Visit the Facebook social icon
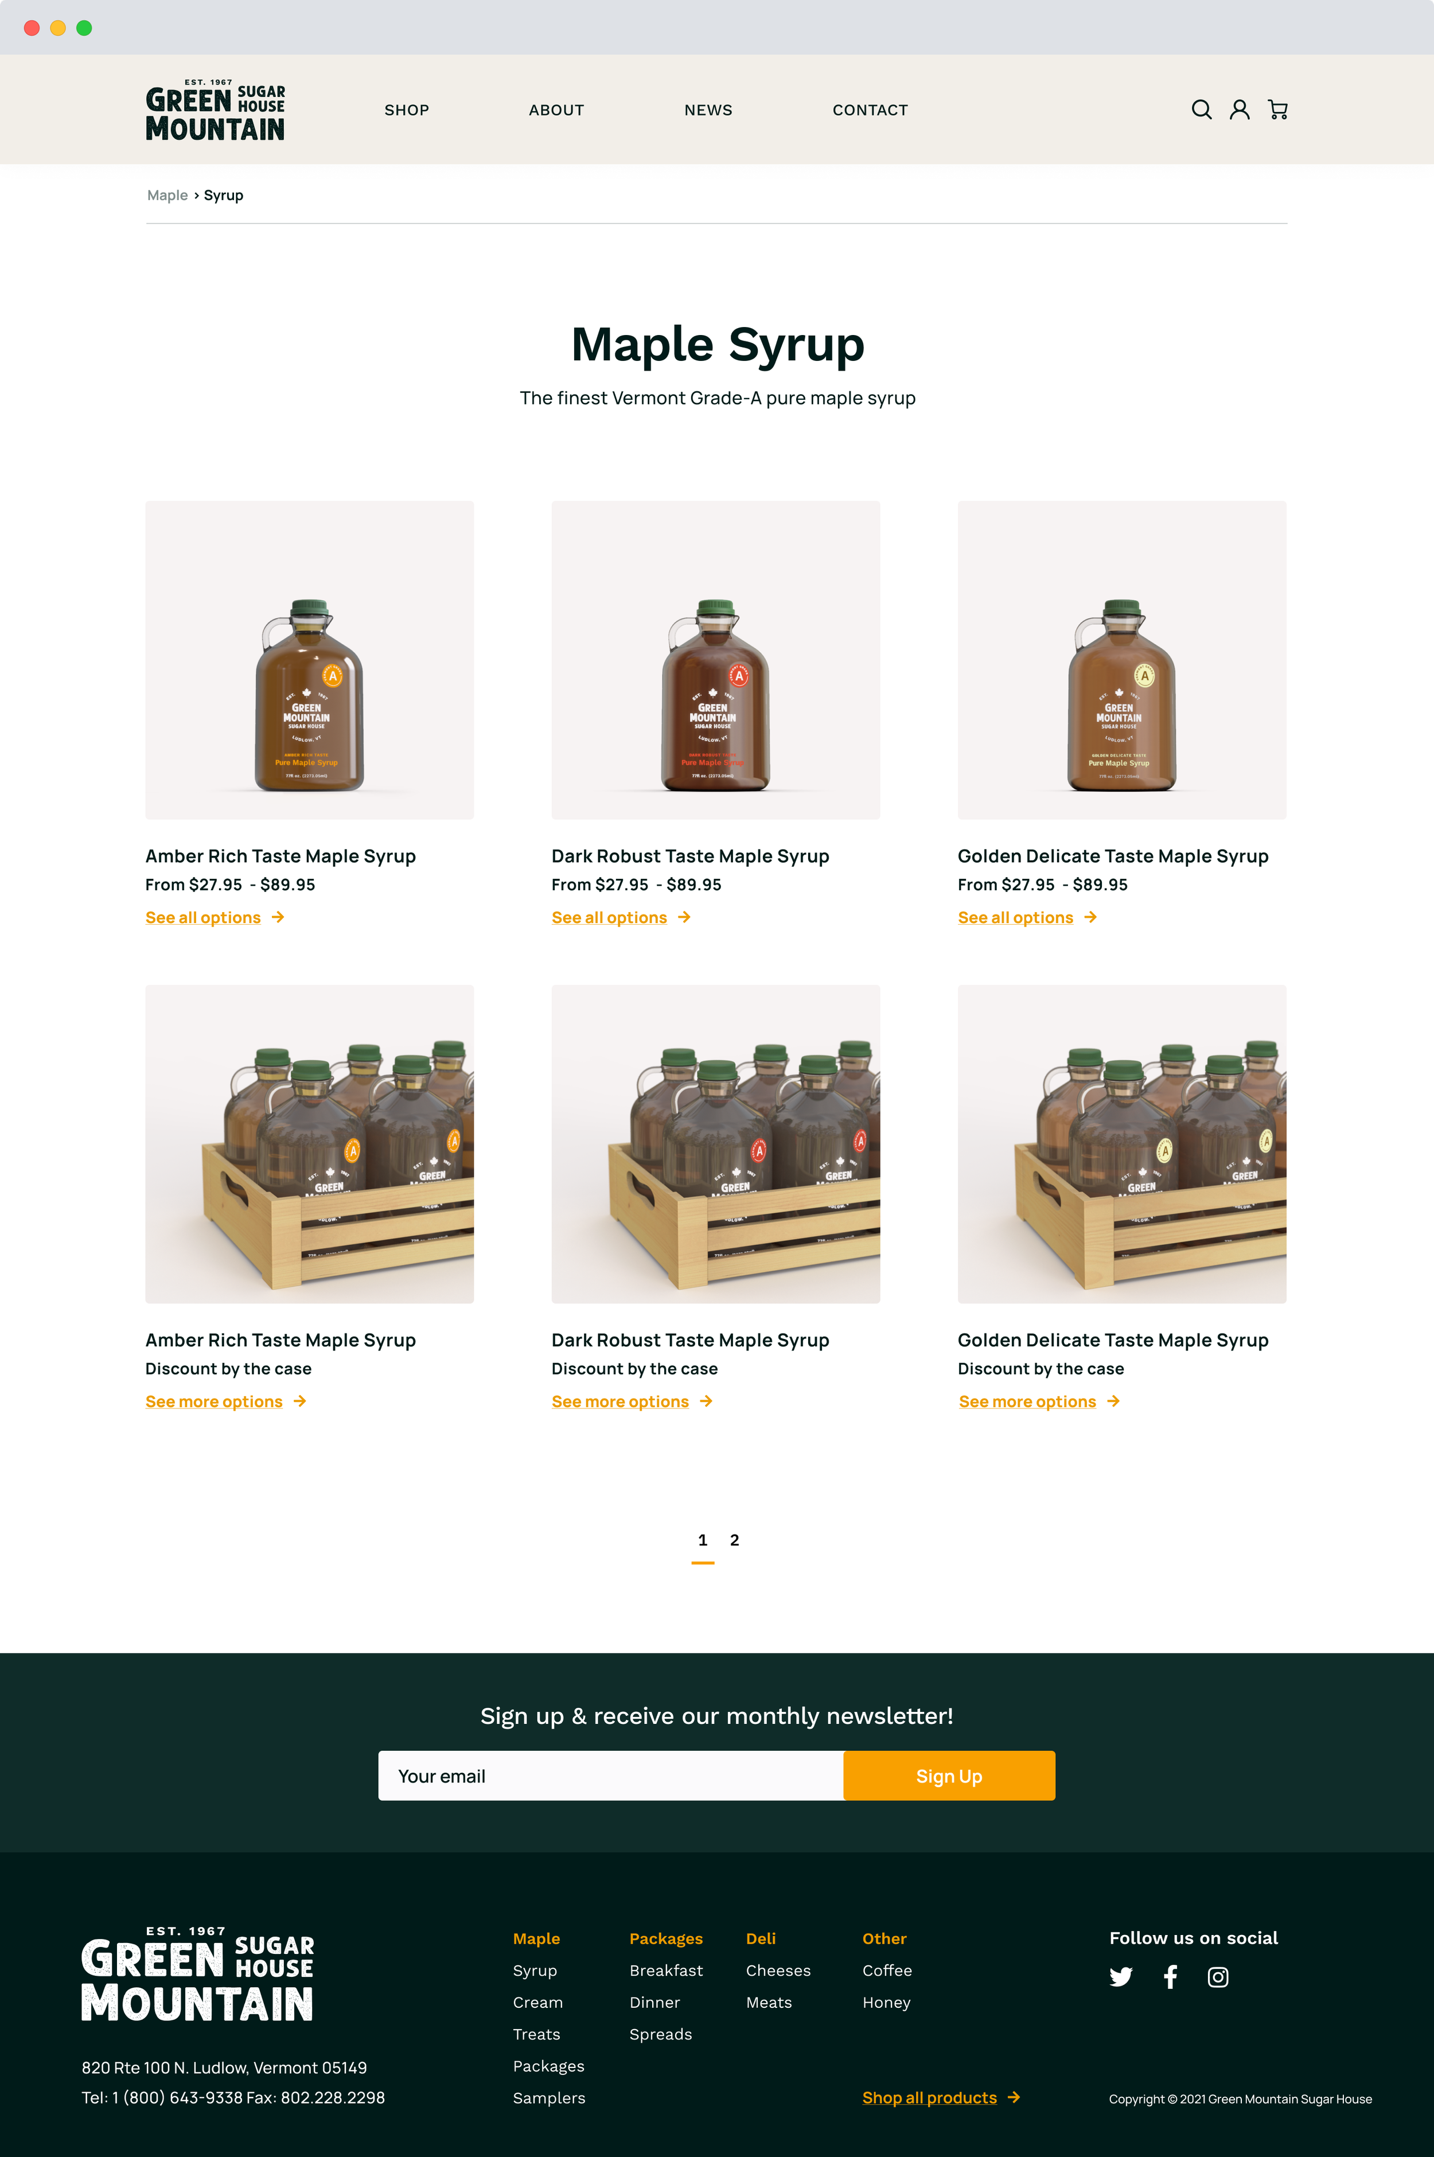This screenshot has height=2157, width=1434. 1170,1977
